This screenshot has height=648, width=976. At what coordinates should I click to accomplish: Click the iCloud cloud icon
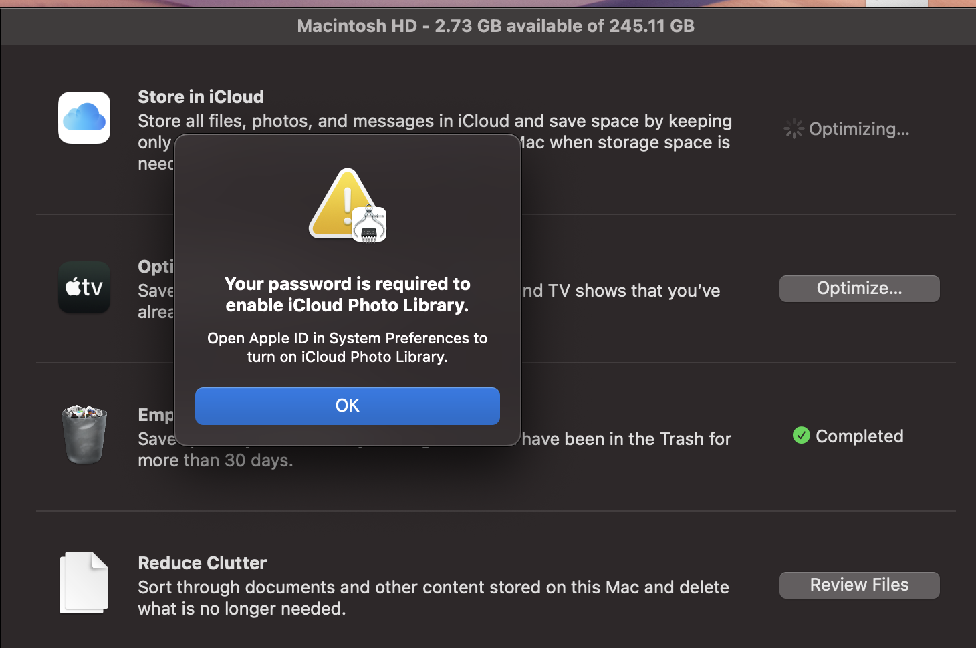(84, 118)
